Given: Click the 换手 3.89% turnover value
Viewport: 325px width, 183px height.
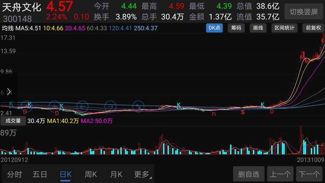Looking at the screenshot, I should 126,17.
